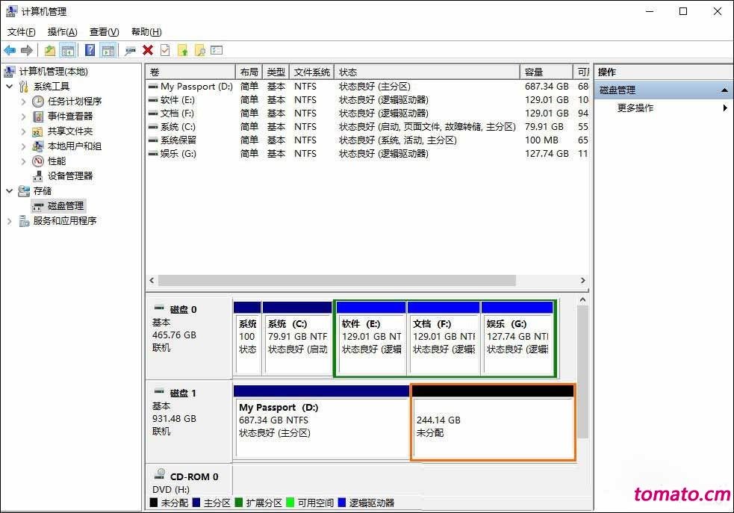Open the 操作(A) menu
734x513 pixels.
pos(62,32)
